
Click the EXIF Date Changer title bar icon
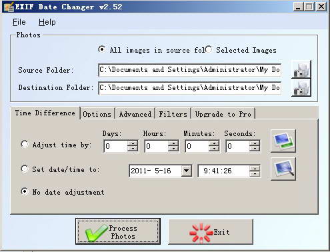coord(9,7)
